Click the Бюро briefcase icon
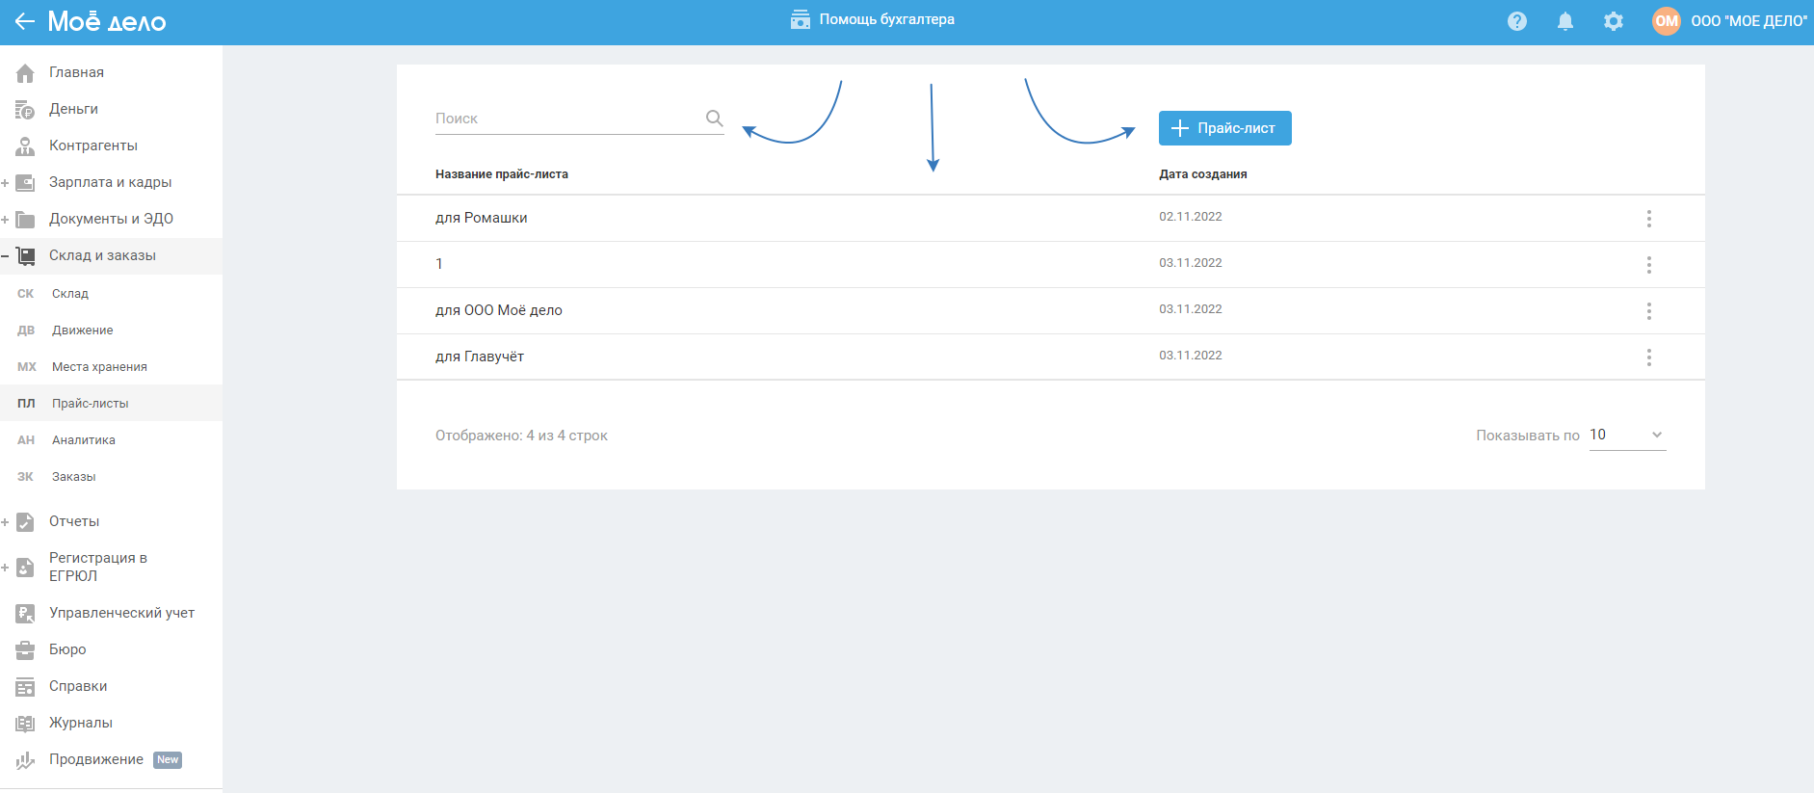Viewport: 1814px width, 793px height. (25, 649)
